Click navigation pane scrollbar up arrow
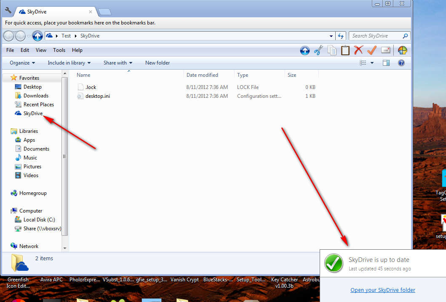The height and width of the screenshot is (302, 446). [64, 73]
